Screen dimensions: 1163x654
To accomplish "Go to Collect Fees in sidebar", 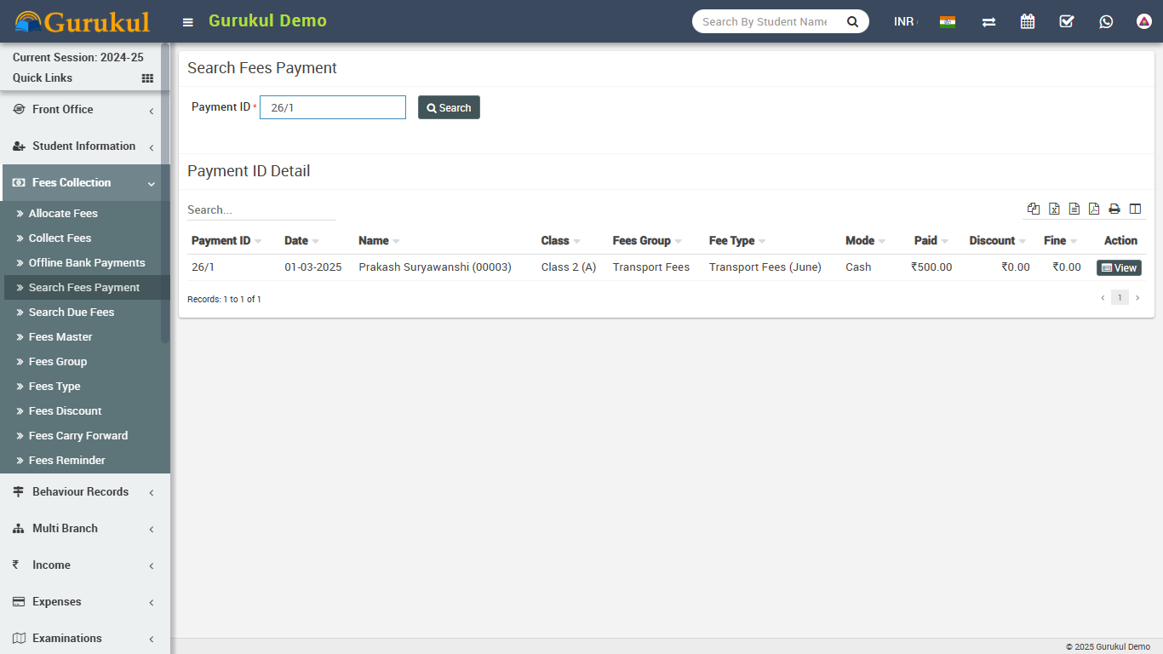I will (x=60, y=238).
